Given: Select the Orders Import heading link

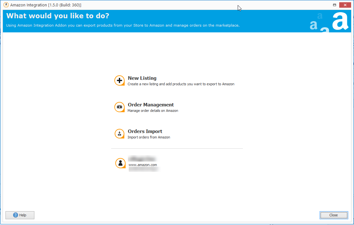Looking at the screenshot, I should 145,131.
